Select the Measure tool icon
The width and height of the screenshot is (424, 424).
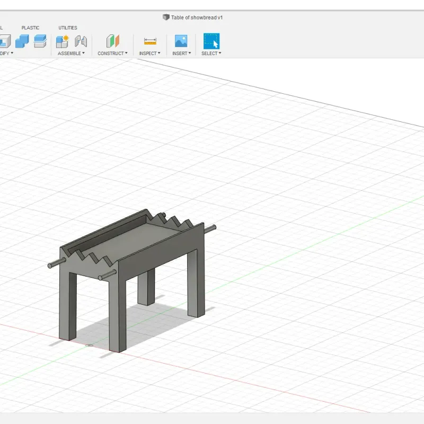150,41
